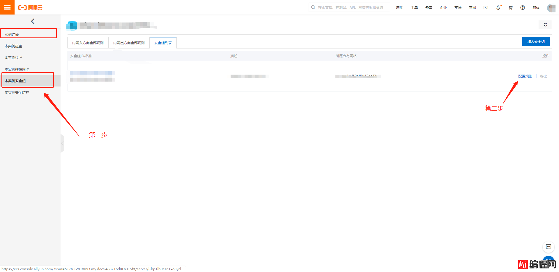
Task: Open the 支持 menu
Action: point(458,8)
